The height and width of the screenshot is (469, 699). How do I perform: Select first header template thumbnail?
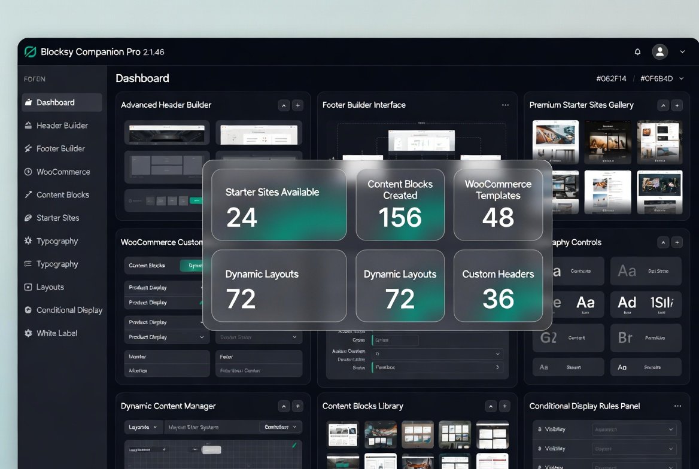tap(167, 133)
